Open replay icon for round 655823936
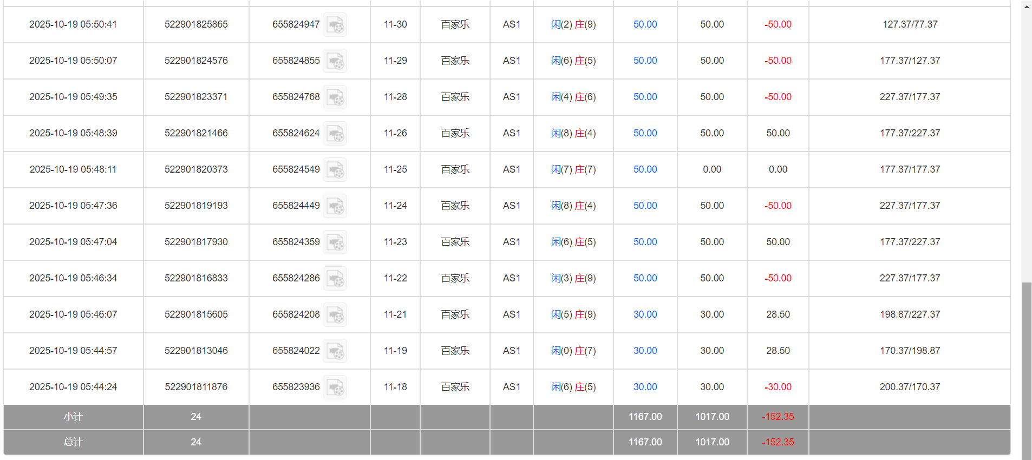Screen dimensions: 1032x460 click(x=335, y=387)
